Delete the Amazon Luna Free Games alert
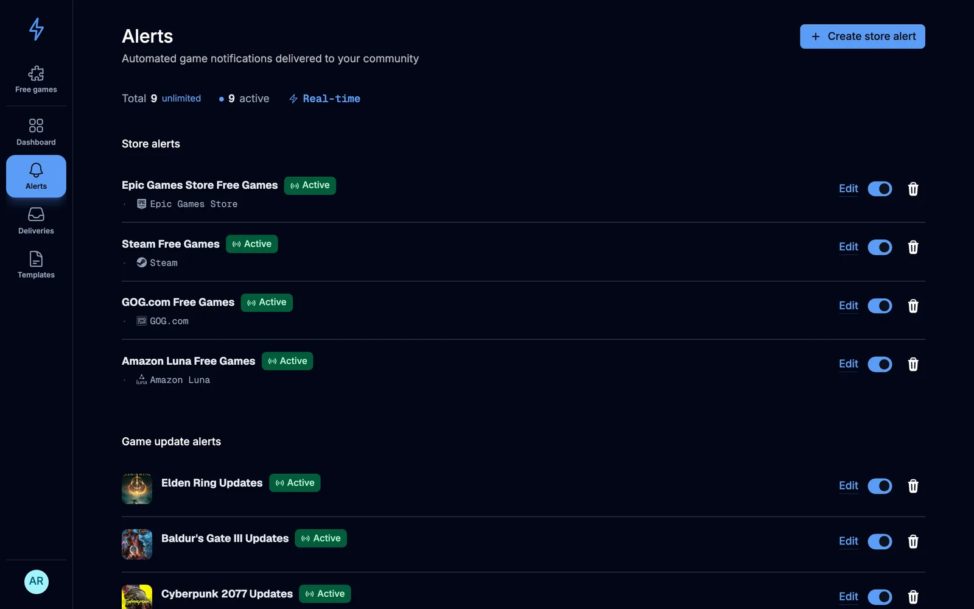Image resolution: width=974 pixels, height=609 pixels. click(913, 364)
